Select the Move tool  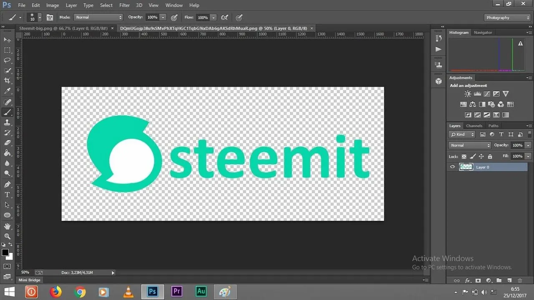(x=7, y=40)
